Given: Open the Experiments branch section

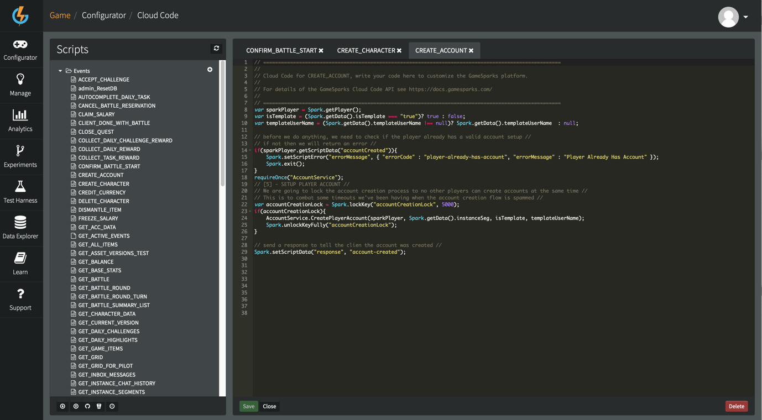Looking at the screenshot, I should pyautogui.click(x=20, y=157).
